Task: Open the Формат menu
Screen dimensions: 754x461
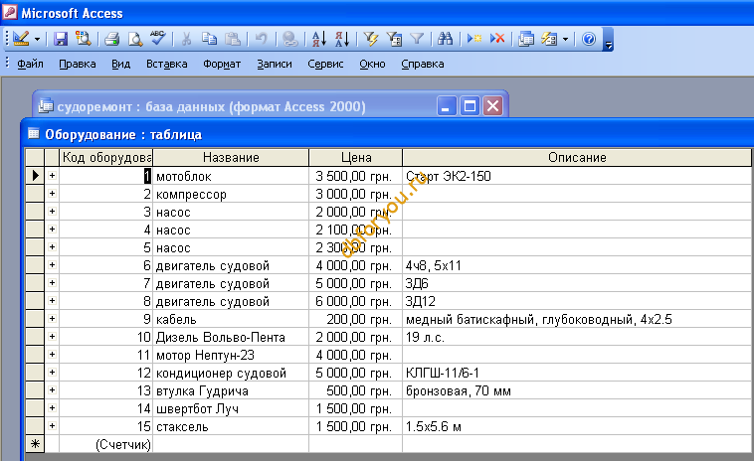Action: coord(222,64)
